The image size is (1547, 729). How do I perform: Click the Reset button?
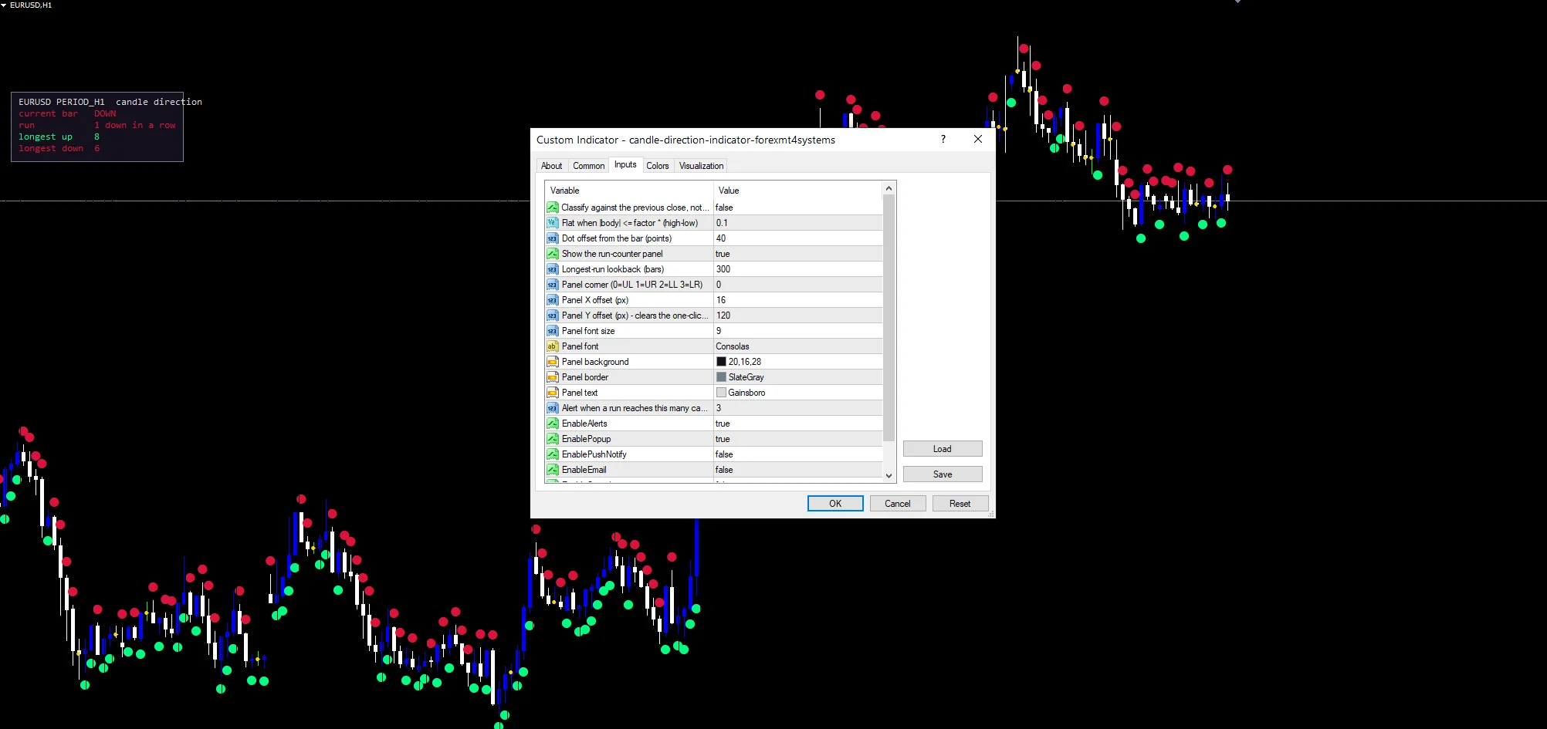960,504
